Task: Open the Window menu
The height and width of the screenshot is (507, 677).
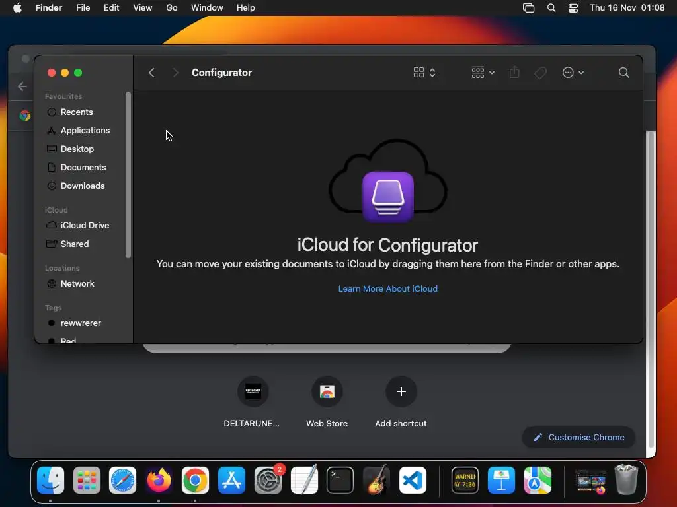Action: coord(207,8)
